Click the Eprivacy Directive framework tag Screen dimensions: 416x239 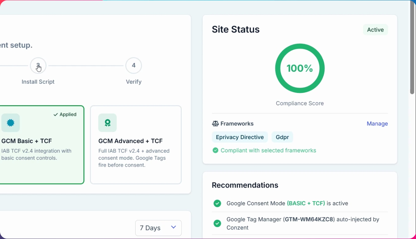(240, 137)
